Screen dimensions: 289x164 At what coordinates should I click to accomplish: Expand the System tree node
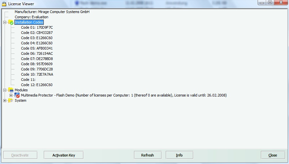(5, 101)
